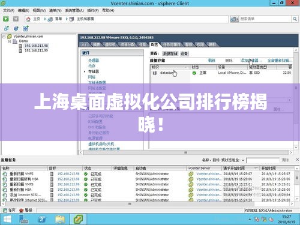This screenshot has height=225, width=300.
Task: Switch to the 资源分配 tab
Action: (x=127, y=44)
